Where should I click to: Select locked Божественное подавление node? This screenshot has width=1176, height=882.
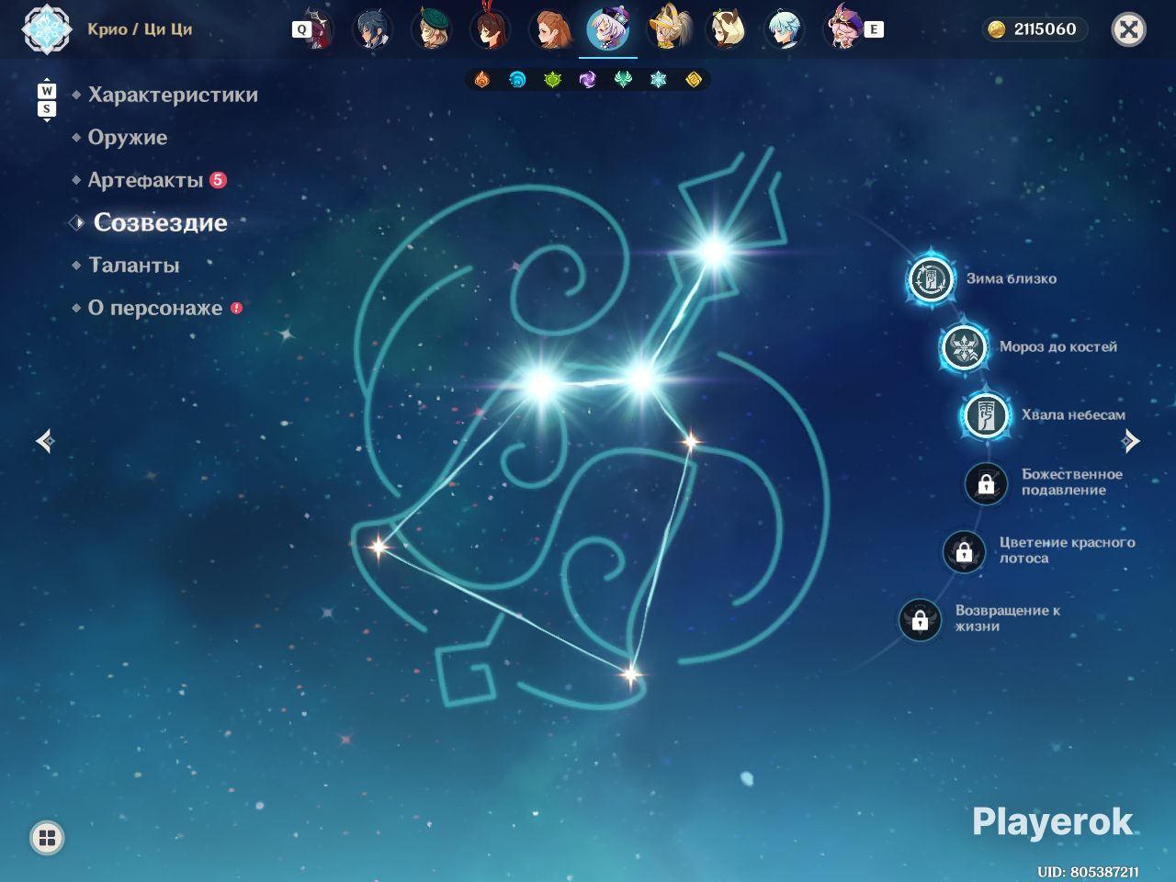pos(987,483)
